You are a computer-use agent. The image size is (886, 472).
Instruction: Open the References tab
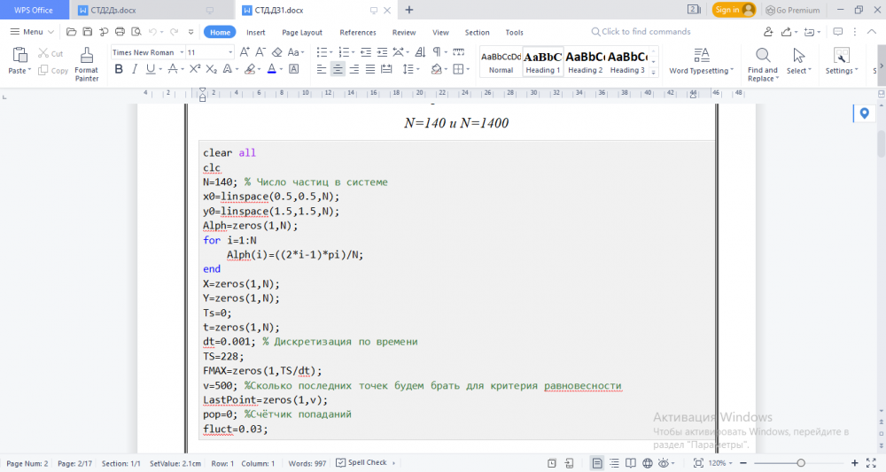[x=358, y=32]
